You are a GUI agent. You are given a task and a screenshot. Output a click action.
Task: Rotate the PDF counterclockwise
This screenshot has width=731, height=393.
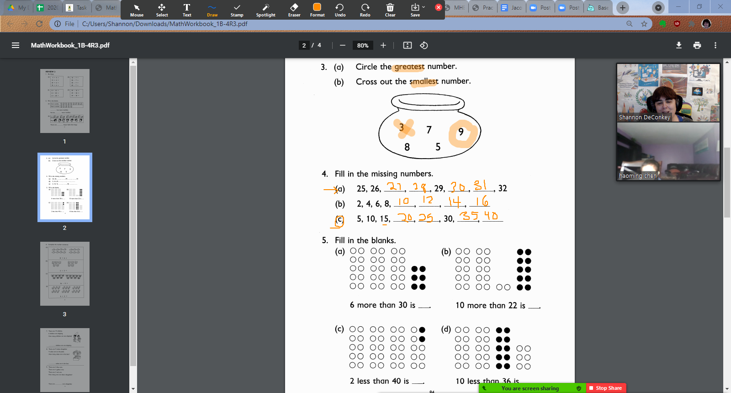[x=424, y=45]
